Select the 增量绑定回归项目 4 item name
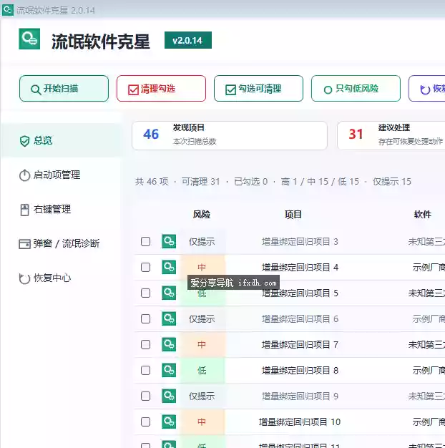Viewport: 445px width, 448px height. [x=300, y=268]
